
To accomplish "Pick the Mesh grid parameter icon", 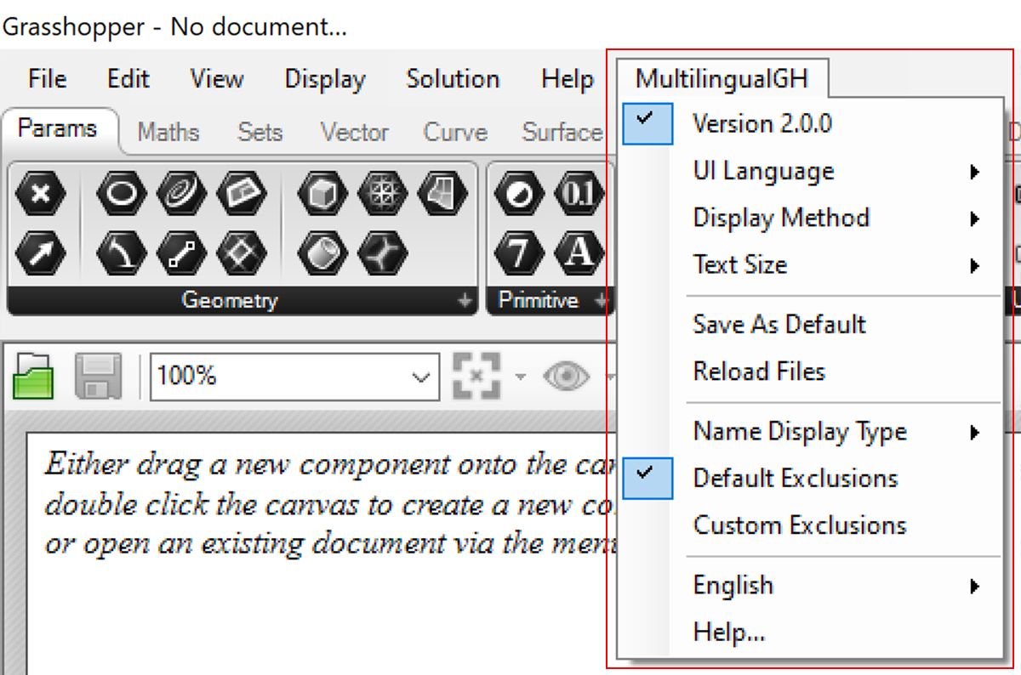I will pos(382,192).
